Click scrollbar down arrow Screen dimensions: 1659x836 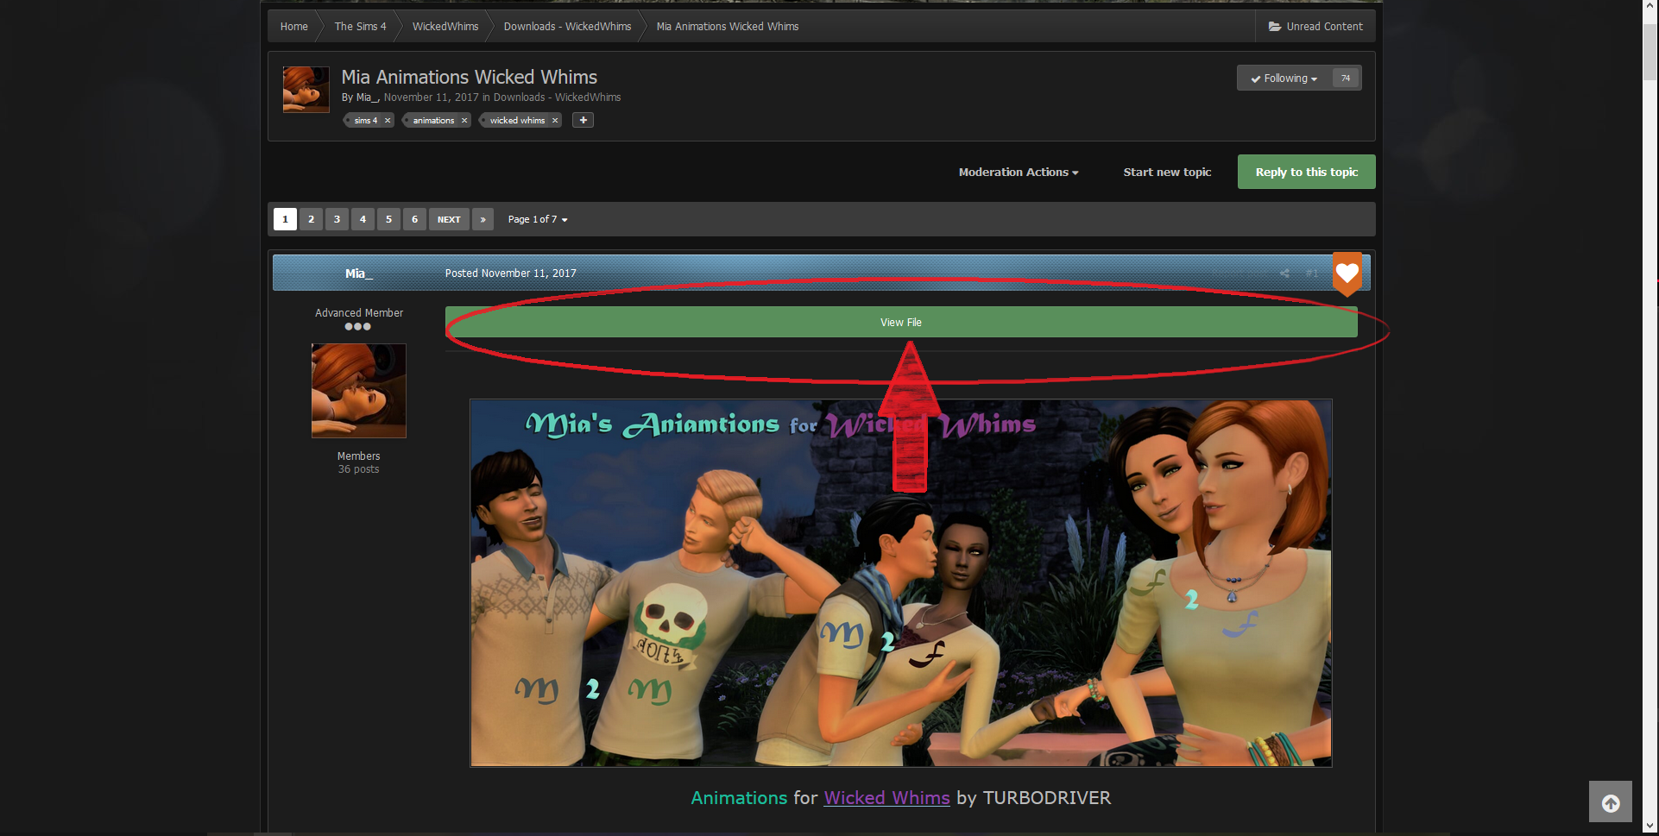tap(1650, 827)
